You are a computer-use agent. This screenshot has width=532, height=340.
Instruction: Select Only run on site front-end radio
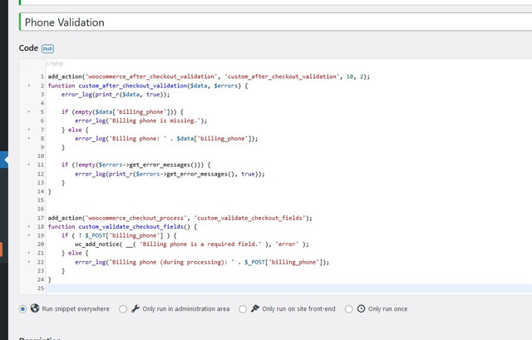click(x=243, y=309)
